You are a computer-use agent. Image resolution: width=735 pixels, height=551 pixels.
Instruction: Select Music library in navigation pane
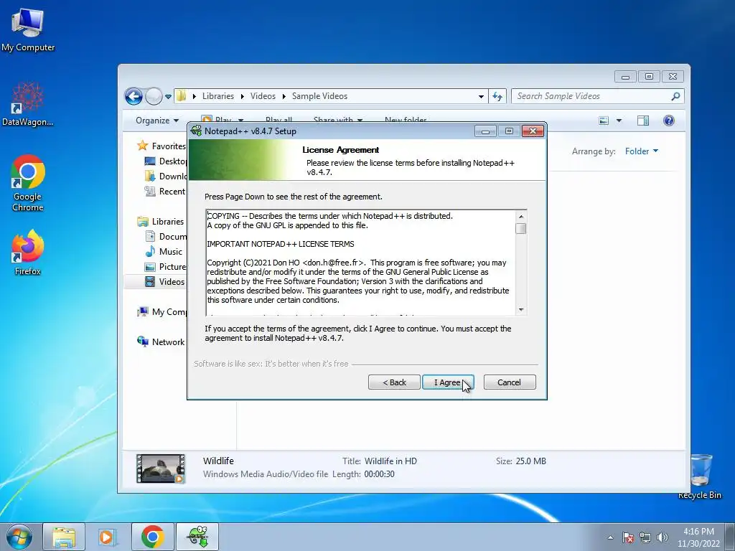point(164,252)
